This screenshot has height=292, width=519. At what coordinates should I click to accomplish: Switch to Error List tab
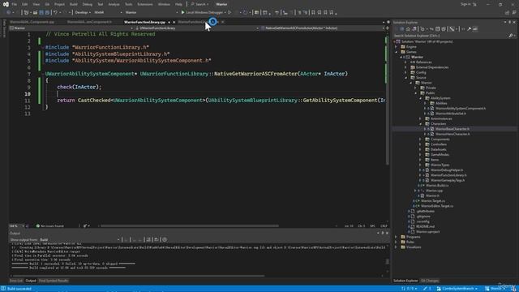(15, 281)
